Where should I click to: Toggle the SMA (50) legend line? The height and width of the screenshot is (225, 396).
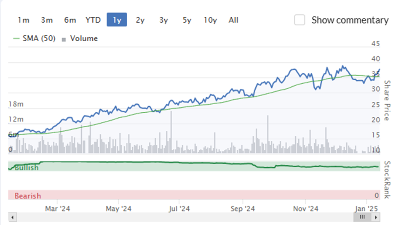[x=34, y=38]
